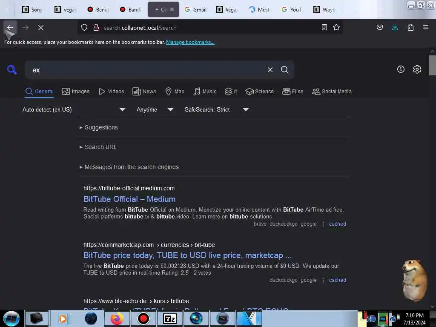This screenshot has height=327, width=436.
Task: Open the Manage bookmarks link
Action: (x=190, y=42)
